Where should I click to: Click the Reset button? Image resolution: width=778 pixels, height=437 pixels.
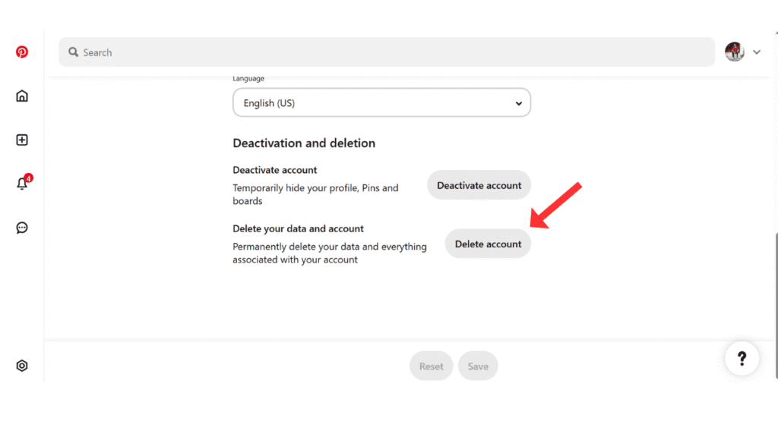431,366
